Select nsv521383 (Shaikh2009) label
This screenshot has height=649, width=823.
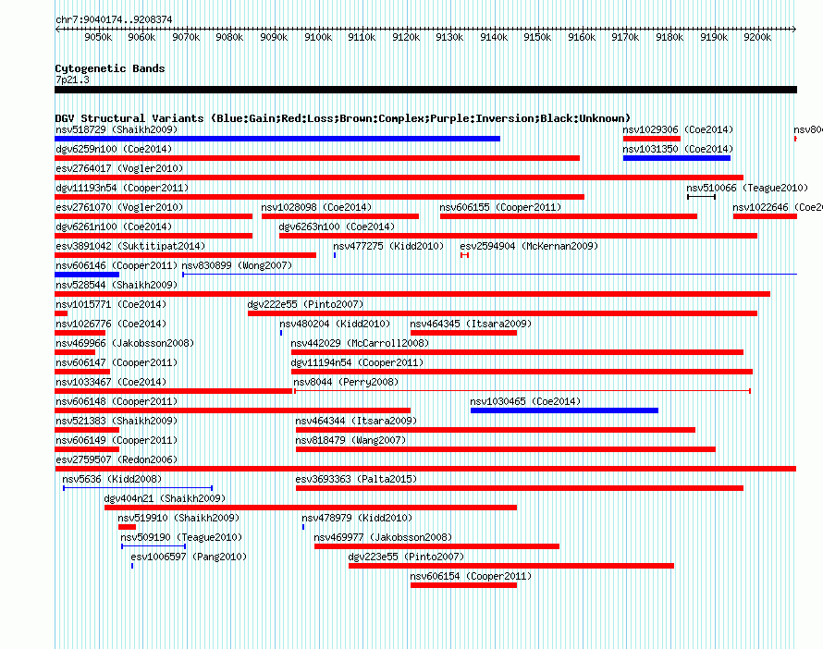click(117, 421)
